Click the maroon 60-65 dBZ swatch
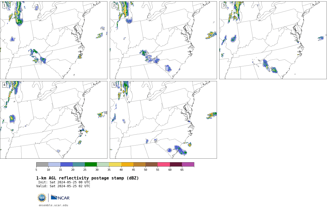The width and height of the screenshot is (329, 208). click(176, 165)
